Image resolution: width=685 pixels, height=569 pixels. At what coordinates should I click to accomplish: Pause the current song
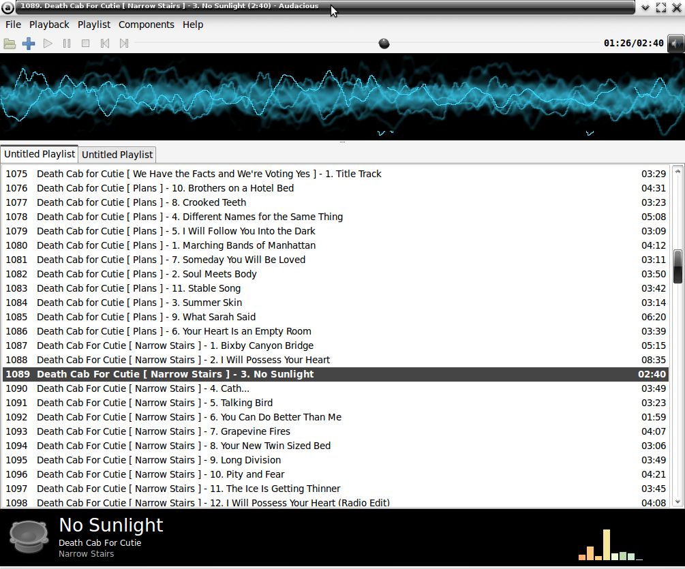click(66, 44)
